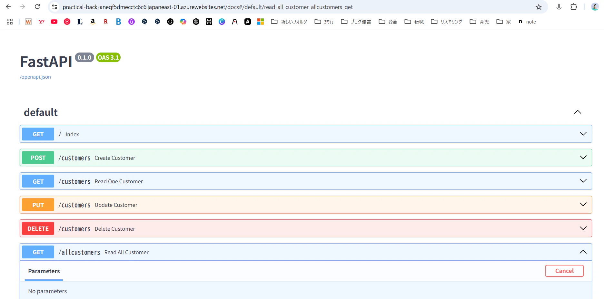Open the /openapi.json link
The width and height of the screenshot is (604, 299).
(35, 77)
